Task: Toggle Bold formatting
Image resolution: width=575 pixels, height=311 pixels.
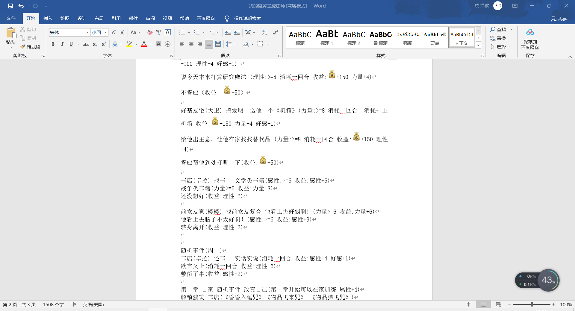Action: [x=53, y=44]
